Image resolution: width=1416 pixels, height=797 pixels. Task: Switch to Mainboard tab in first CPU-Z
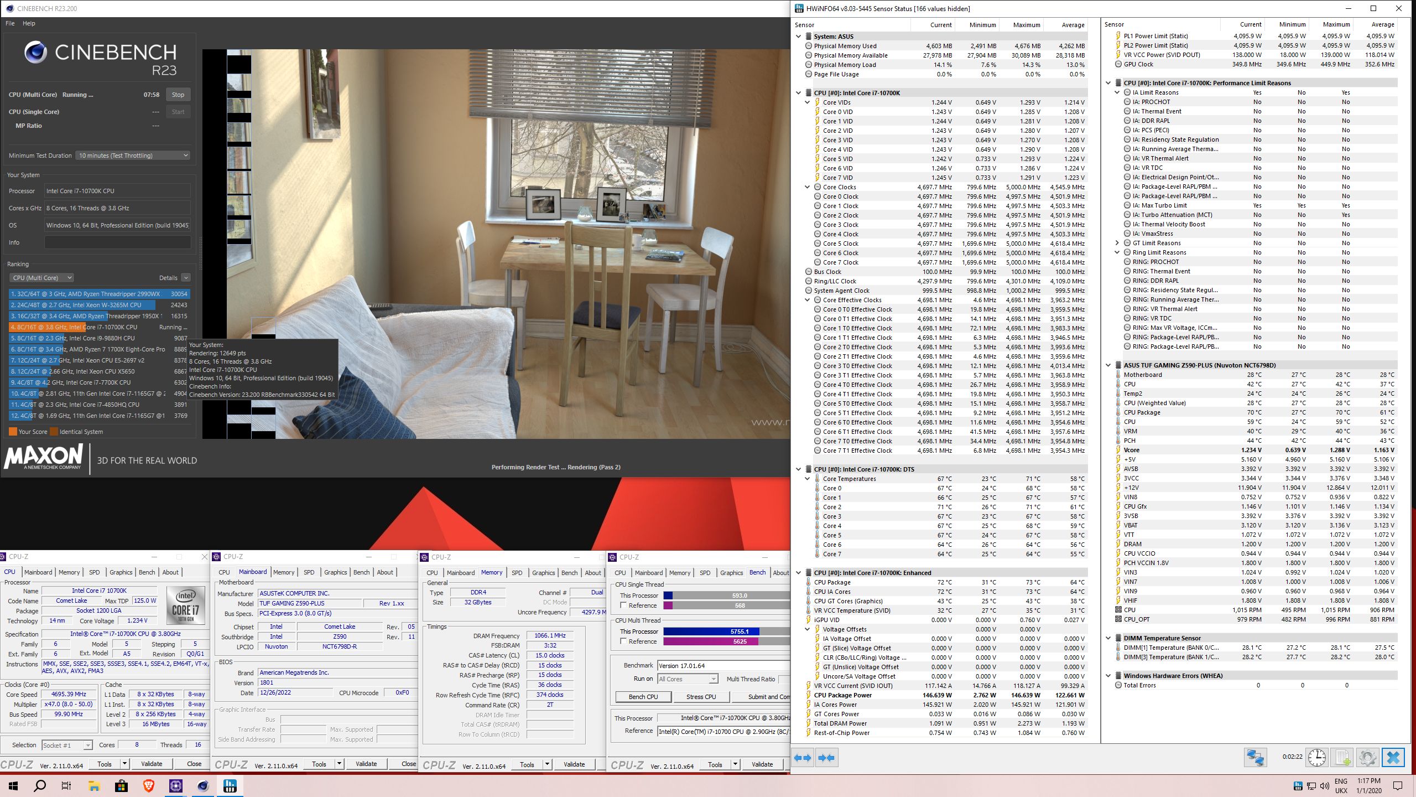38,572
